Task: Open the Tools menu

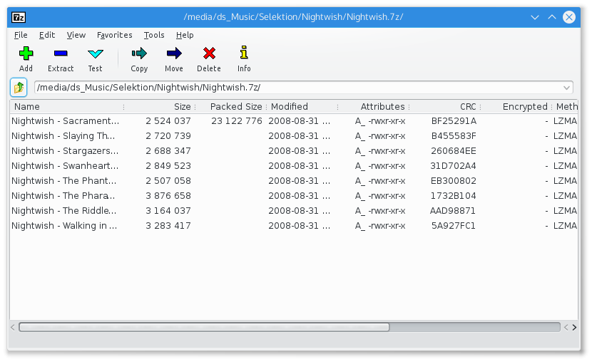Action: coord(154,35)
